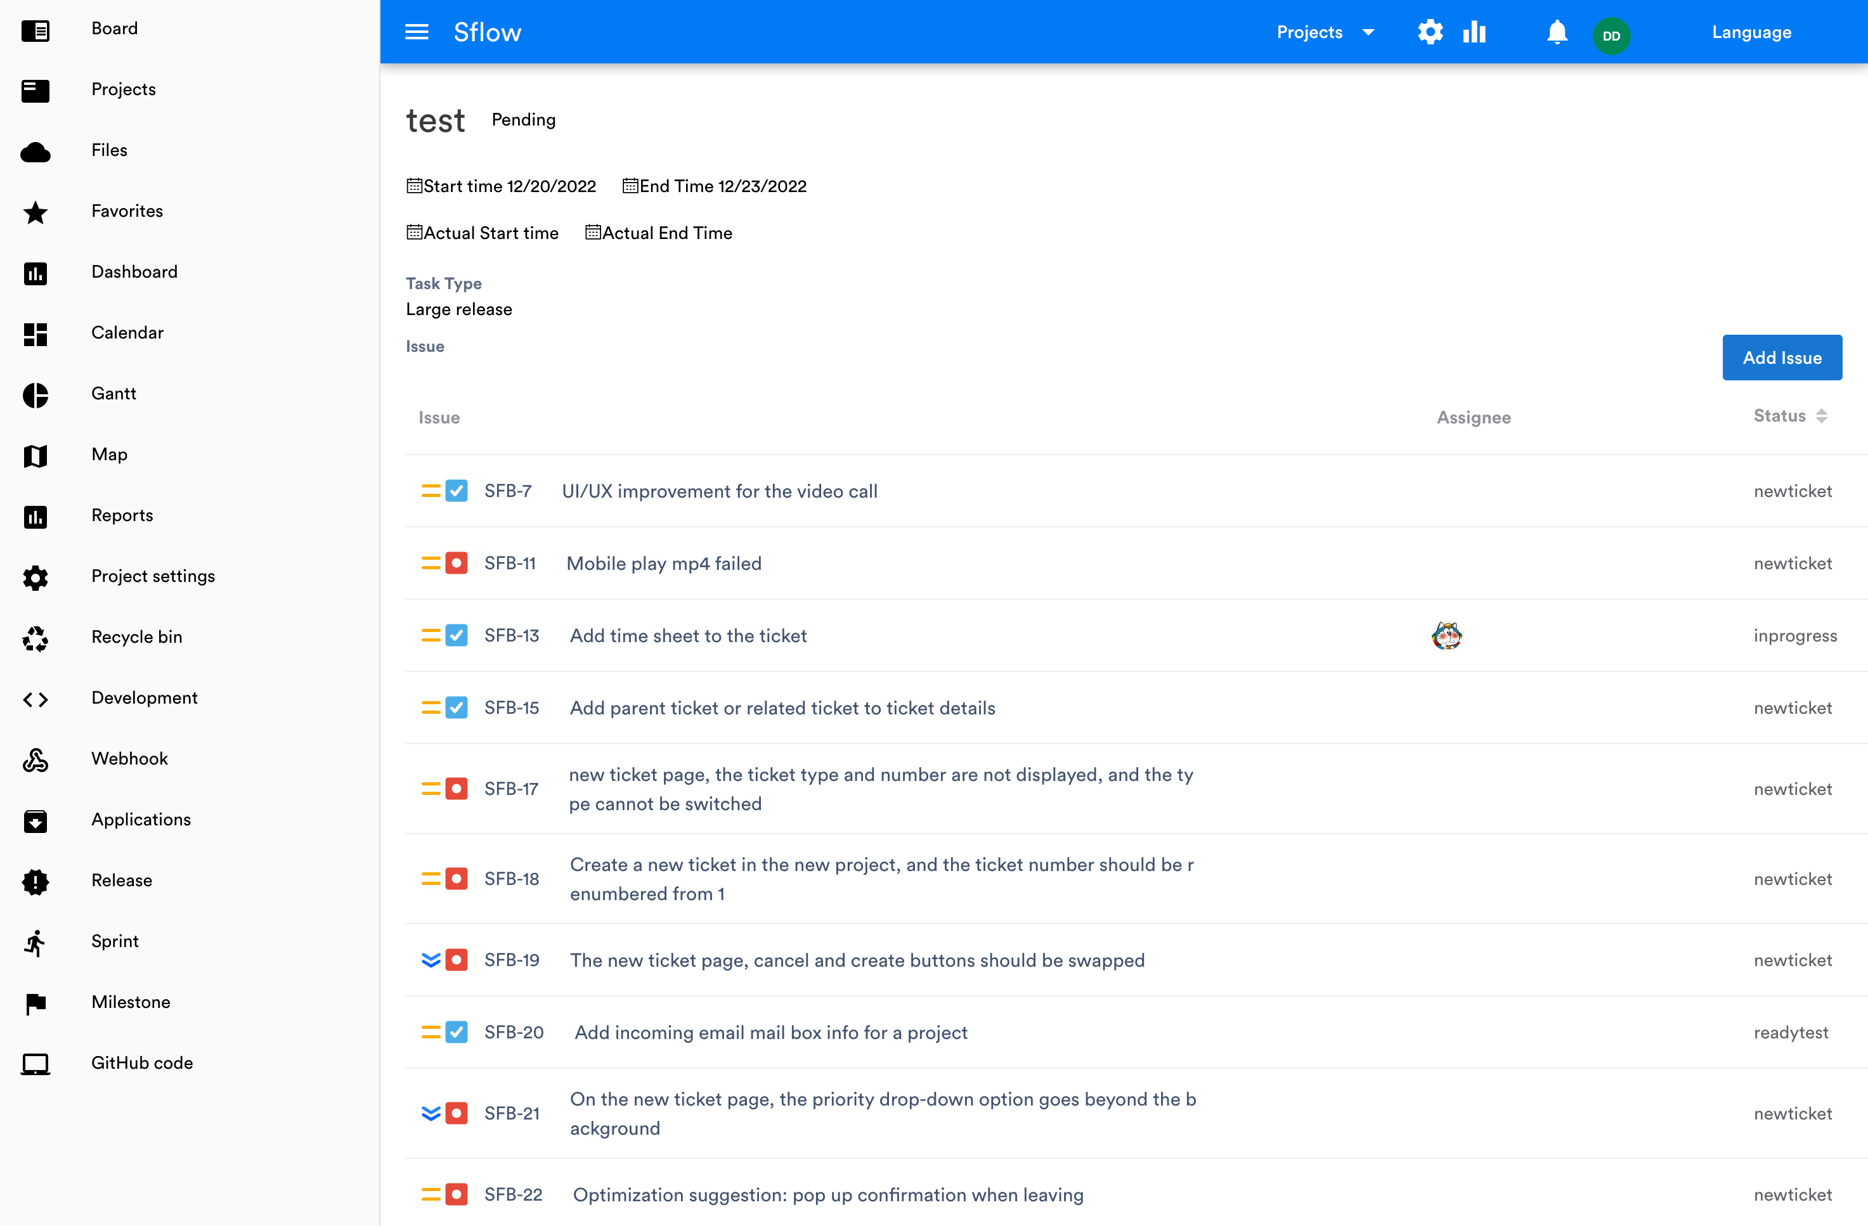Screen dimensions: 1868x1226
Task: Open issue SFB-11 Mobile play mp4 failed
Action: pos(663,564)
